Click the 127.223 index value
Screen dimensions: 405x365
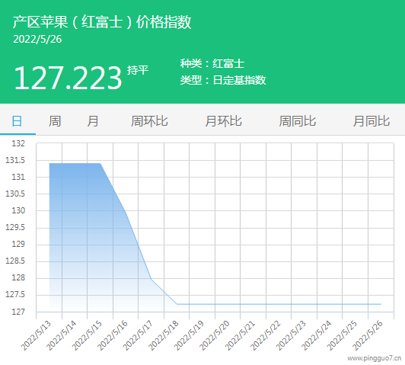68,78
